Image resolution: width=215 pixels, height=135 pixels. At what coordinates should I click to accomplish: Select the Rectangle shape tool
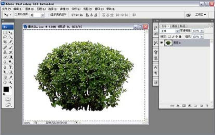pos(10,72)
